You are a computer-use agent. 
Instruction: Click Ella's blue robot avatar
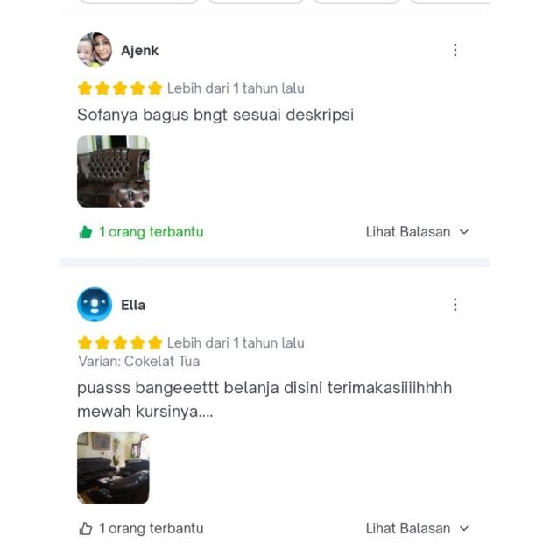click(x=95, y=305)
